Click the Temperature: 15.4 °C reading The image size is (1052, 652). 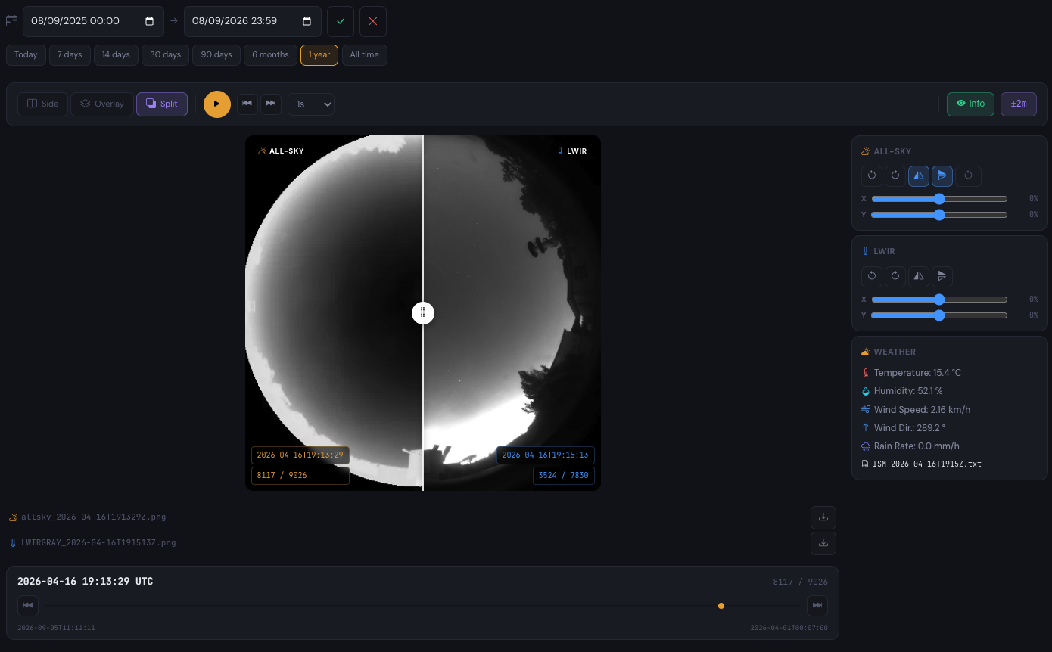pyautogui.click(x=917, y=373)
